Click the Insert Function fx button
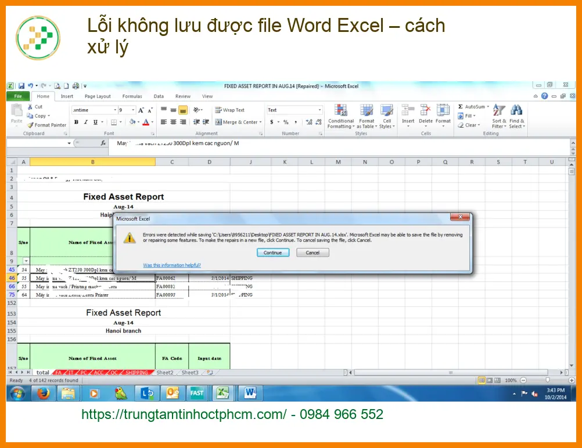The width and height of the screenshot is (582, 448). point(103,143)
